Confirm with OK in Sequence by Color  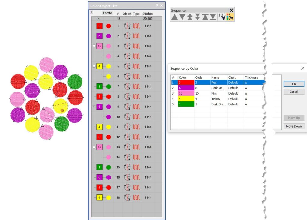tap(294, 84)
